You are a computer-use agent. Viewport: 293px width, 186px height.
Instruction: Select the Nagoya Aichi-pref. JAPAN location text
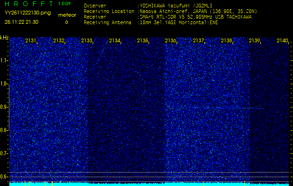198,11
